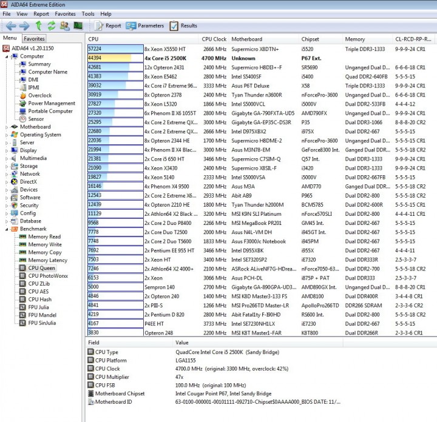Select the Summary tree icon
The width and height of the screenshot is (437, 422).
(x=23, y=64)
